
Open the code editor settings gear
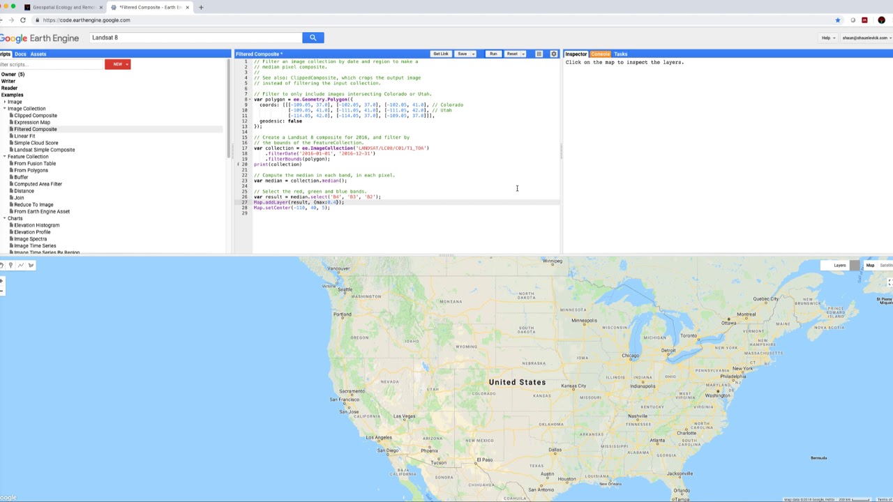click(554, 54)
